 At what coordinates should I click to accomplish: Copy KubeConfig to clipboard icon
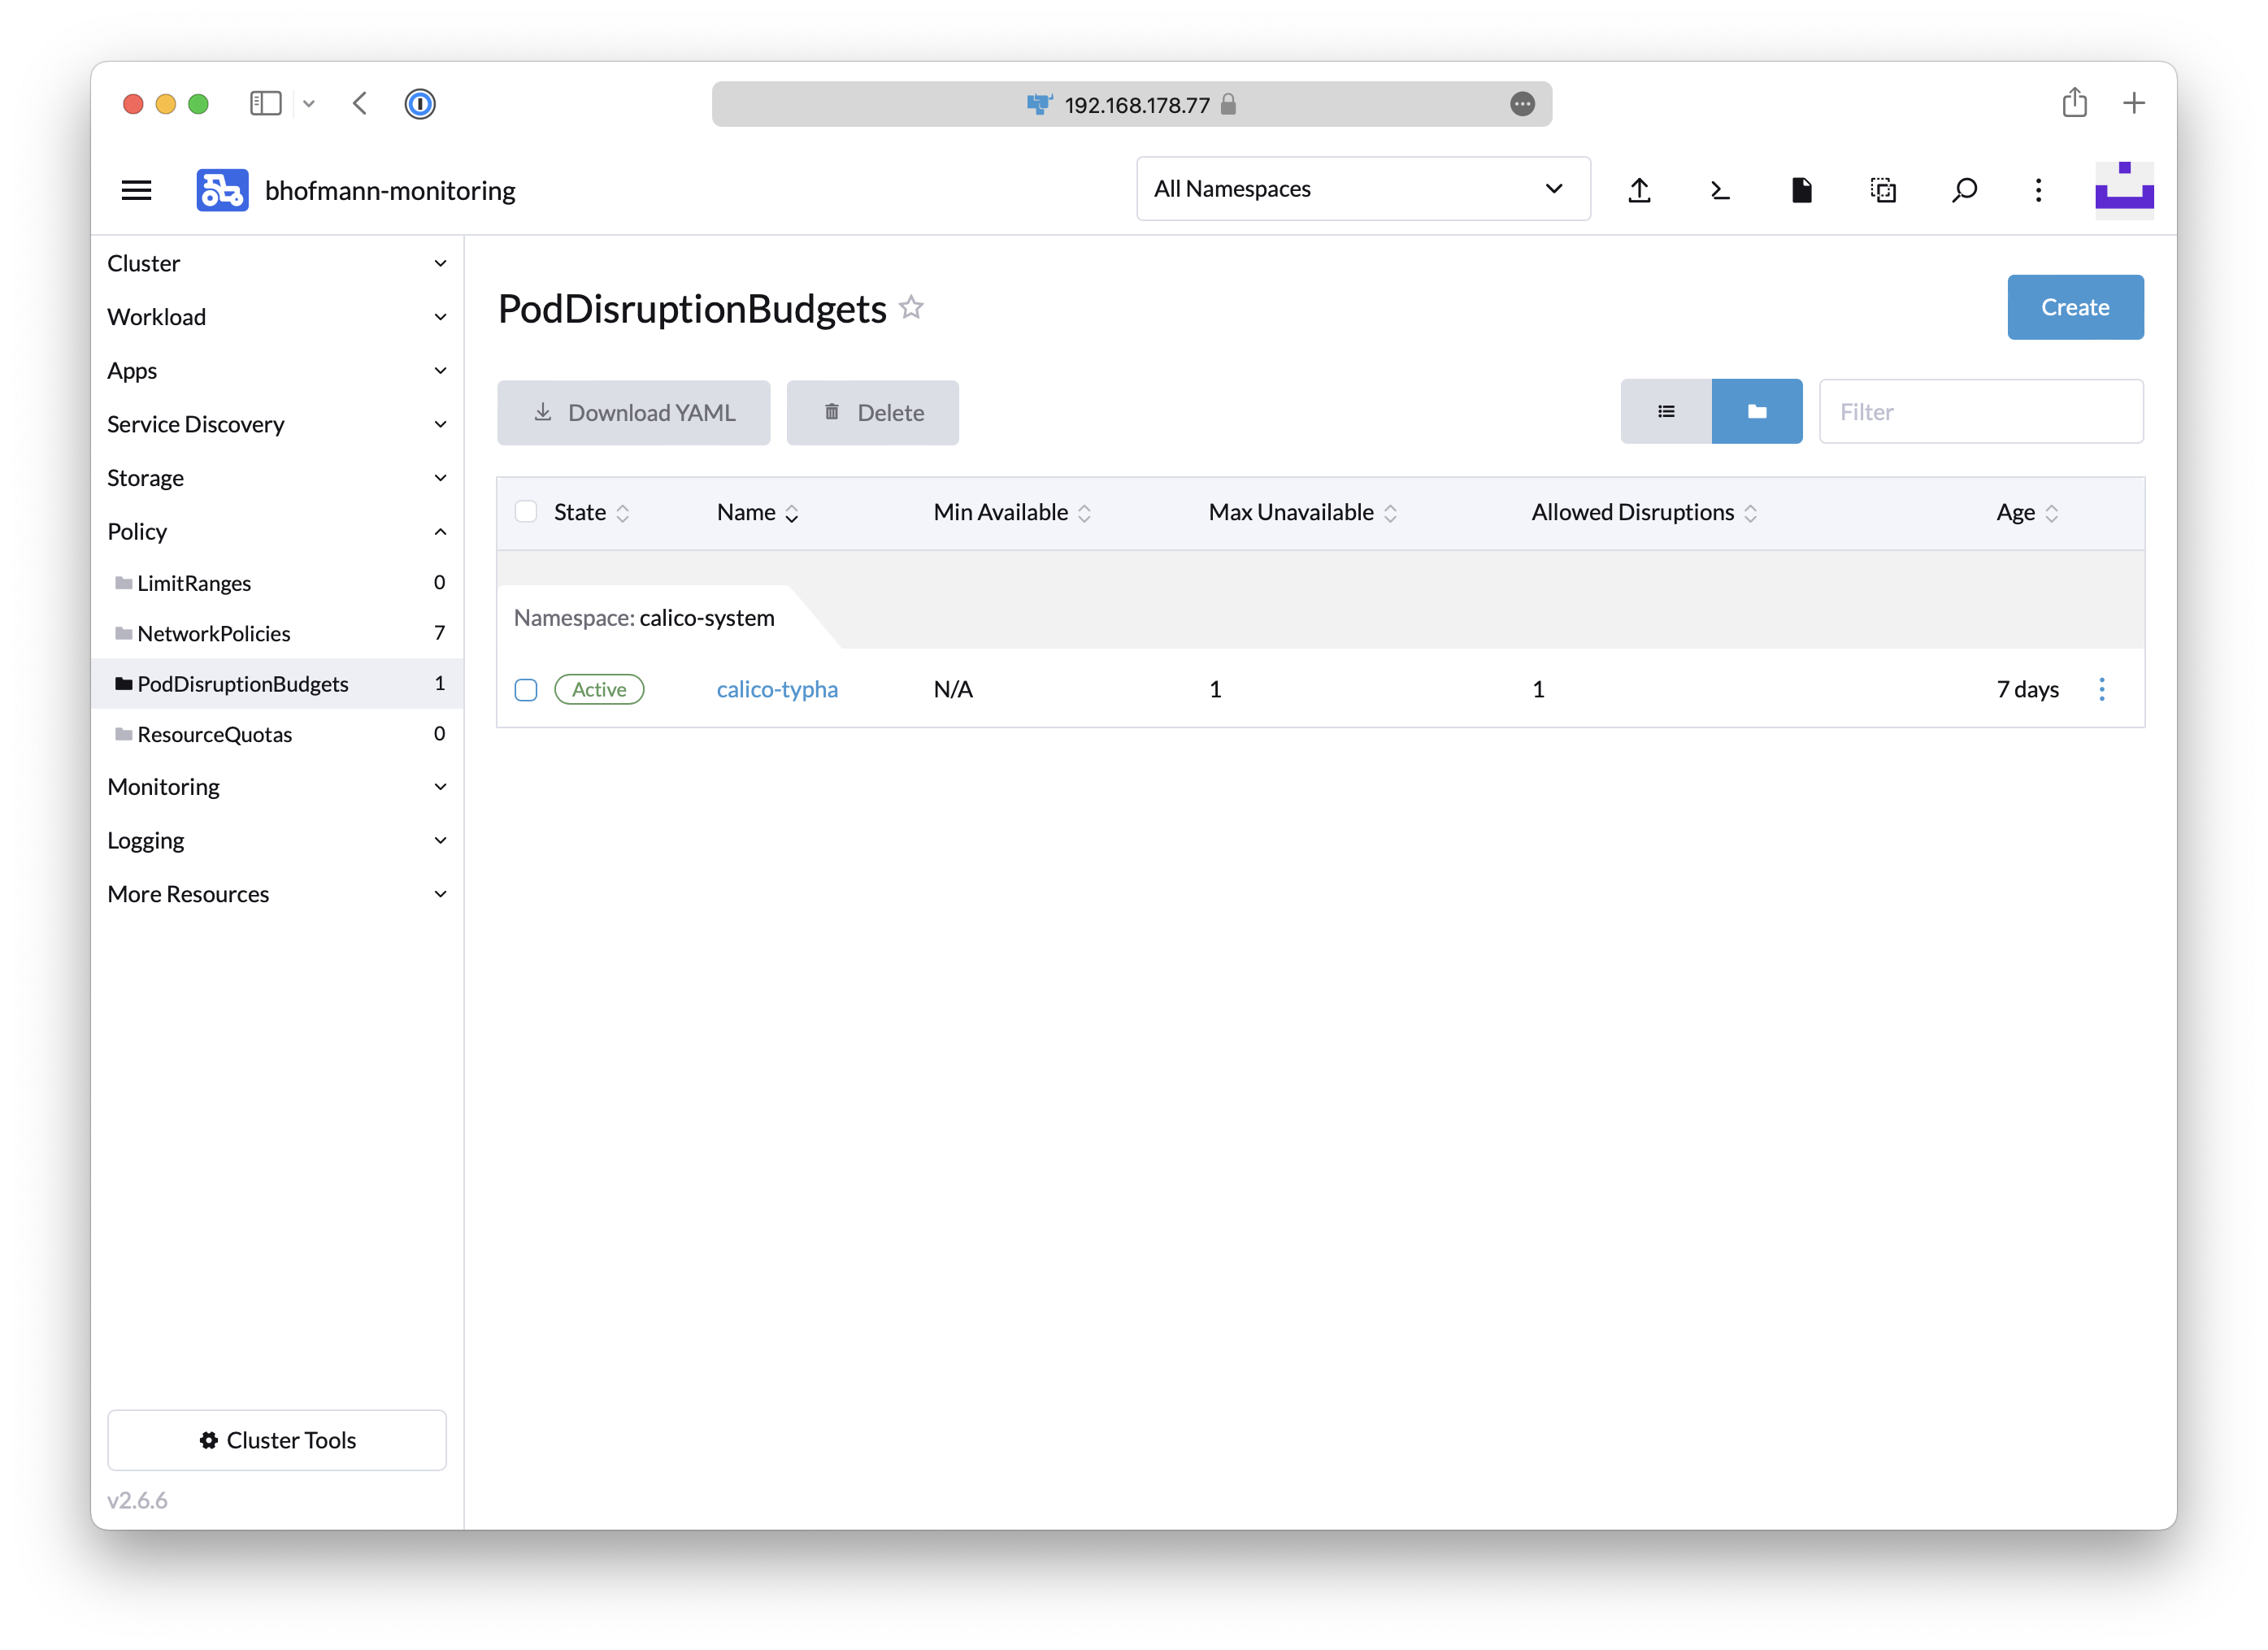coord(1883,190)
